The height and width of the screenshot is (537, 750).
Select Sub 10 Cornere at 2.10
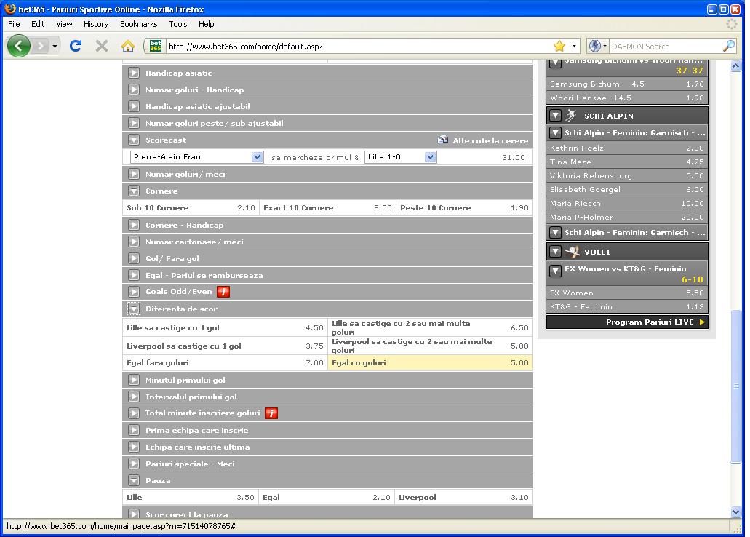191,207
